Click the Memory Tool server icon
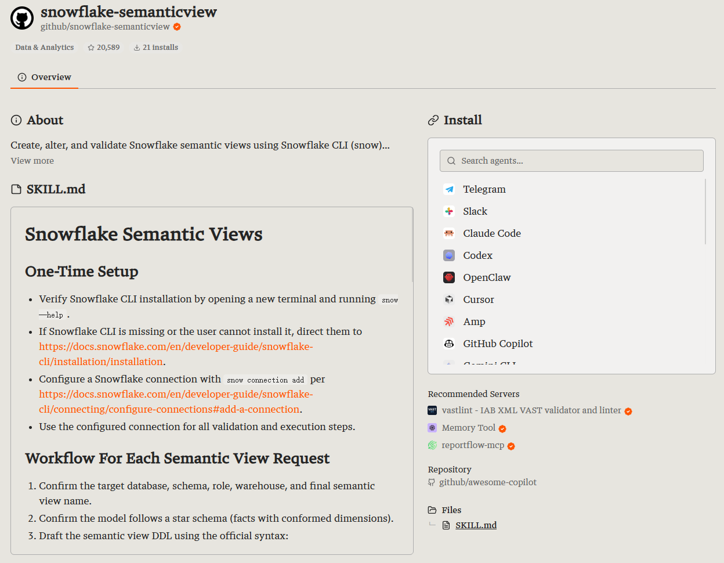The height and width of the screenshot is (563, 724). click(x=432, y=428)
